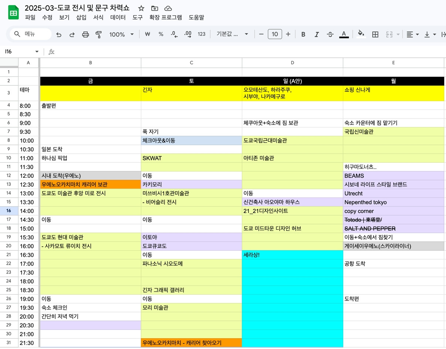
Task: Apply won currency format
Action: click(148, 34)
